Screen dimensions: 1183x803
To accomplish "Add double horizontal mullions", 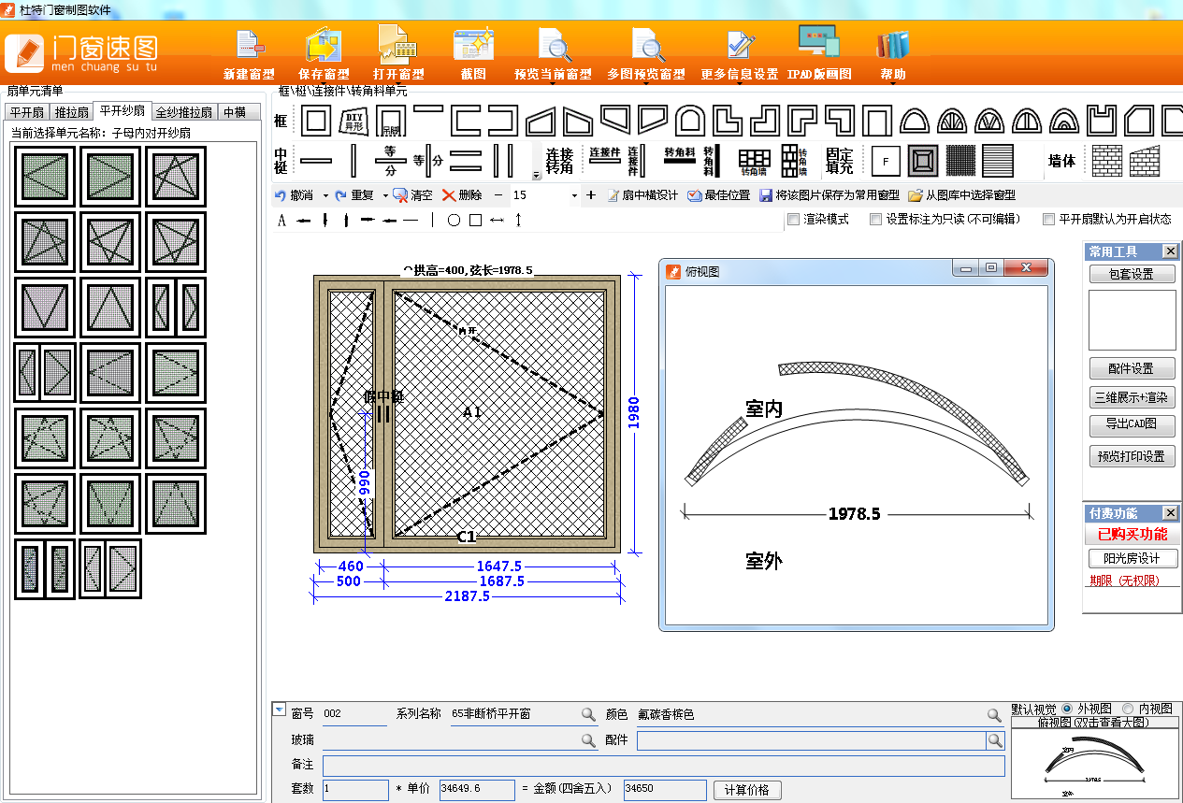I will coord(465,161).
